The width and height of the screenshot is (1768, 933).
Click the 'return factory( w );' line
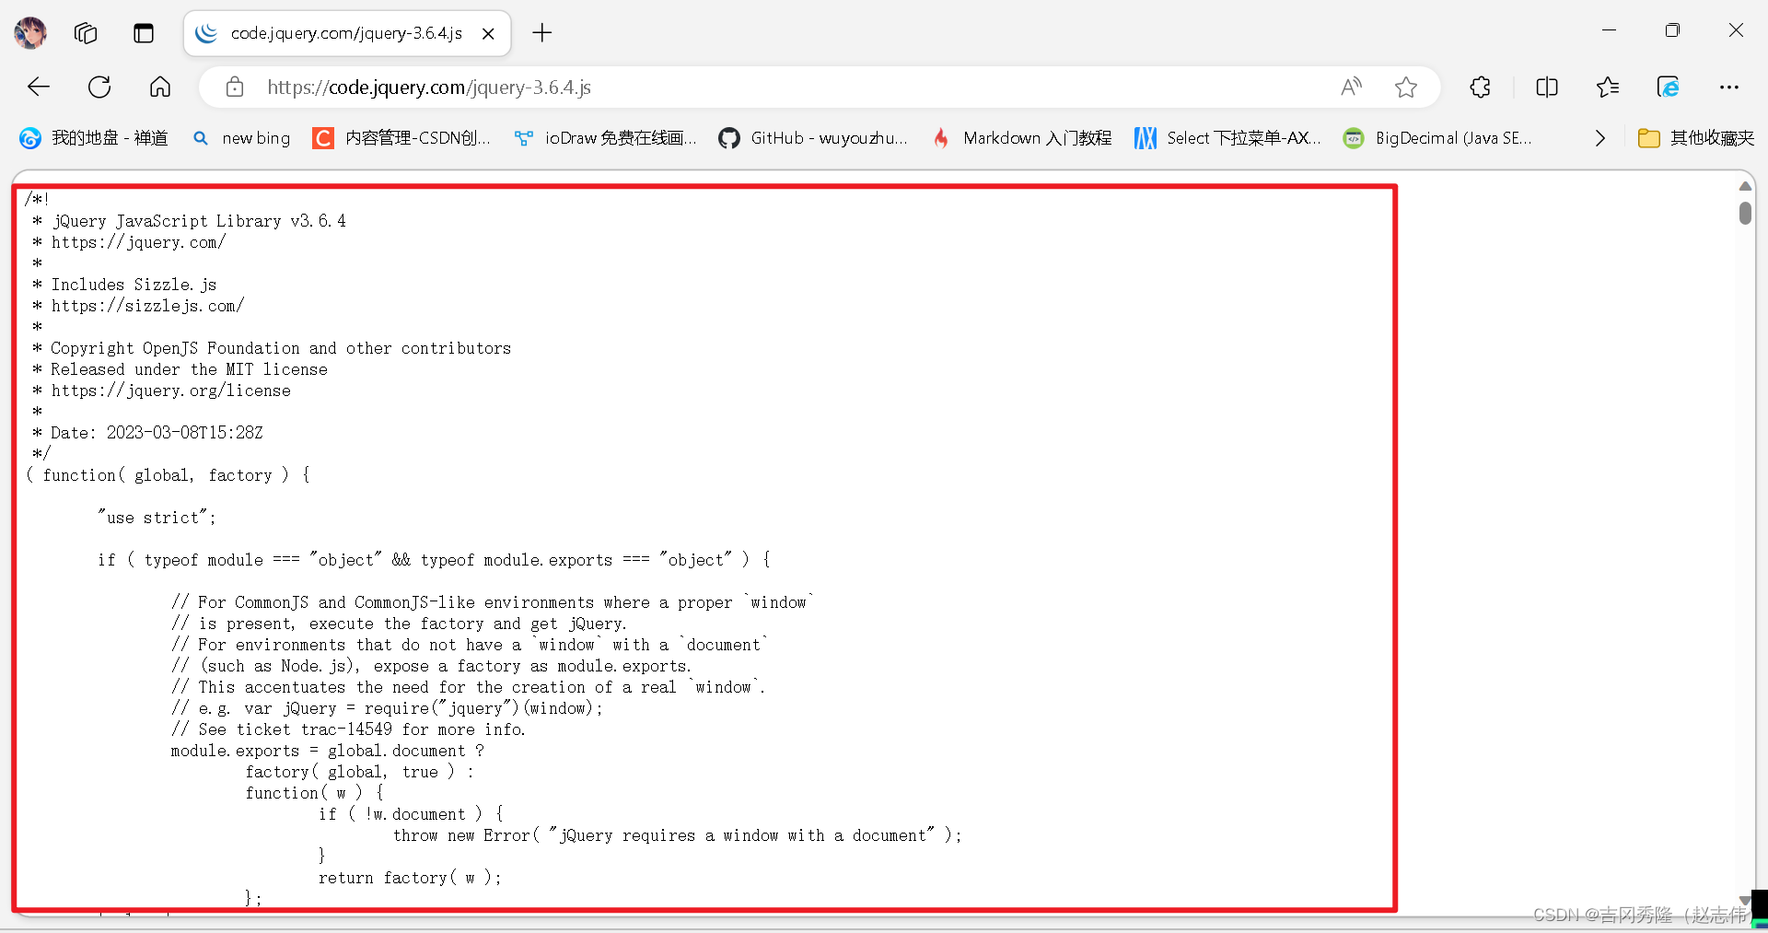click(x=410, y=878)
